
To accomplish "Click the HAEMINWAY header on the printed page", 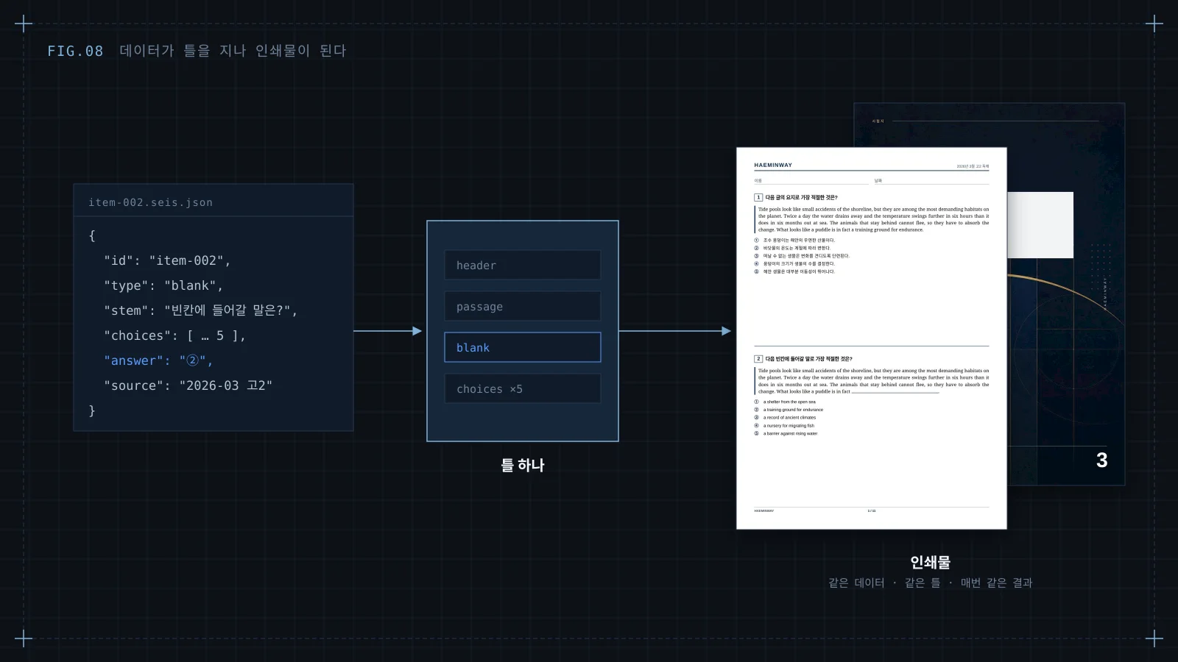I will coord(773,165).
